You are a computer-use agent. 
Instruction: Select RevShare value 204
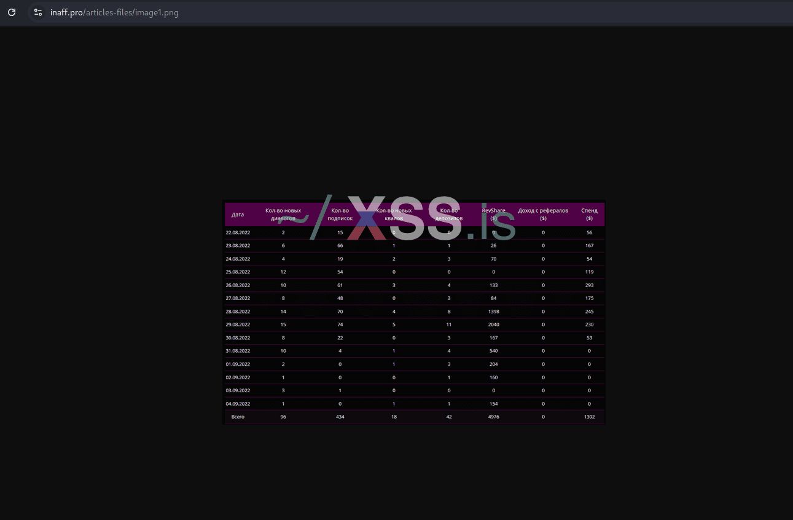(x=494, y=364)
